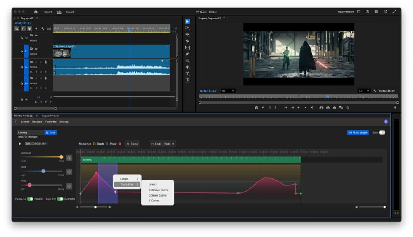Click the Stems button
The height and width of the screenshot is (237, 413).
point(132,144)
